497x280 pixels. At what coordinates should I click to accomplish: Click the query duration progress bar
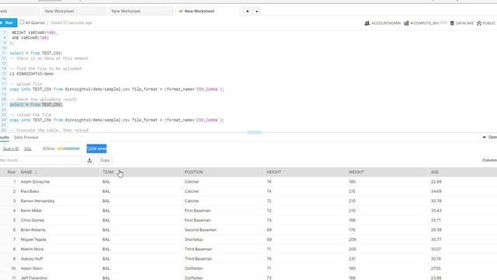pyautogui.click(x=68, y=149)
